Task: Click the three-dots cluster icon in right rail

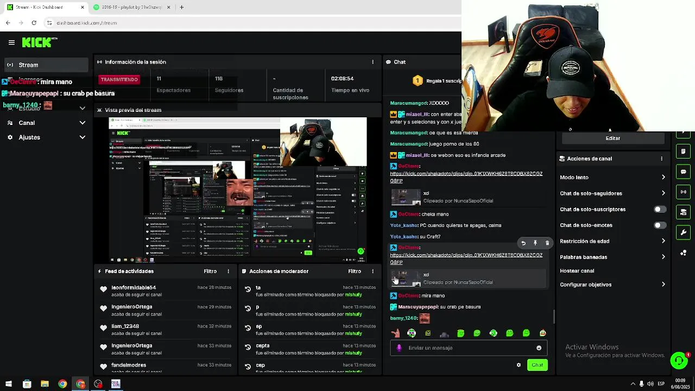Action: click(x=683, y=253)
